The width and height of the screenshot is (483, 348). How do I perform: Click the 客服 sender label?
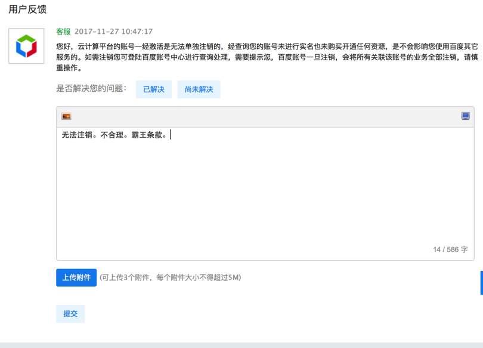(63, 32)
